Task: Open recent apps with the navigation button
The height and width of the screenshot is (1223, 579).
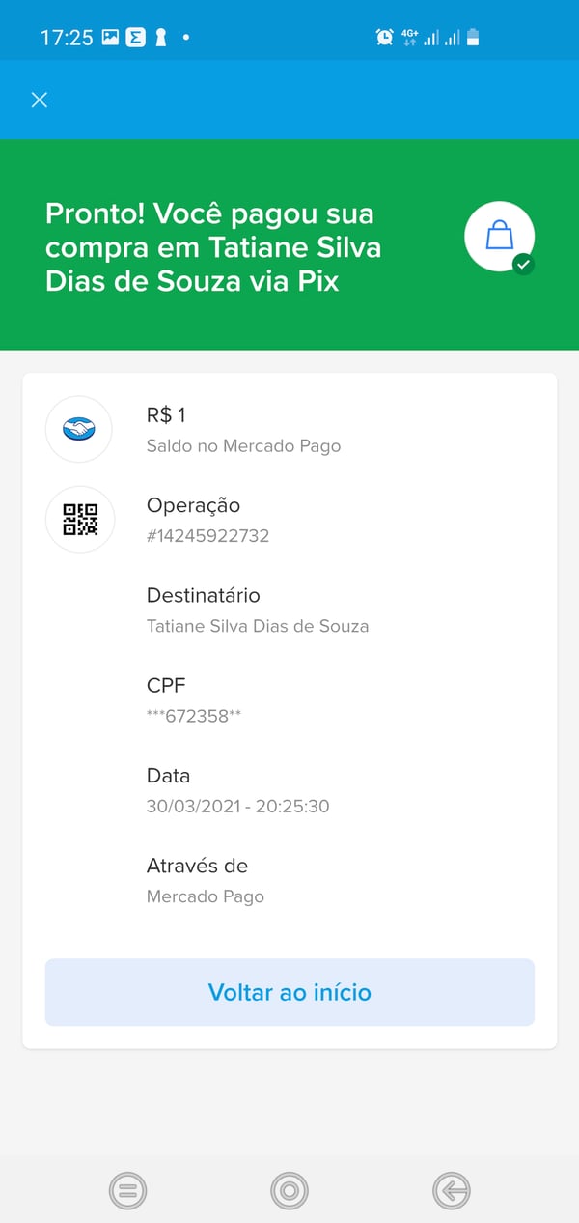Action: coord(127,1191)
